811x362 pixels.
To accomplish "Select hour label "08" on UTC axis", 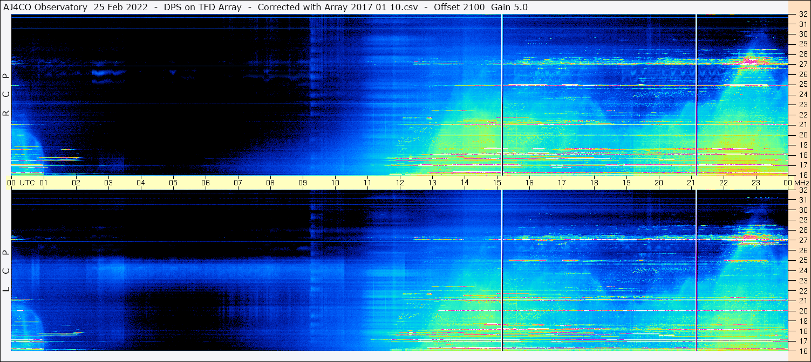I will [x=270, y=183].
